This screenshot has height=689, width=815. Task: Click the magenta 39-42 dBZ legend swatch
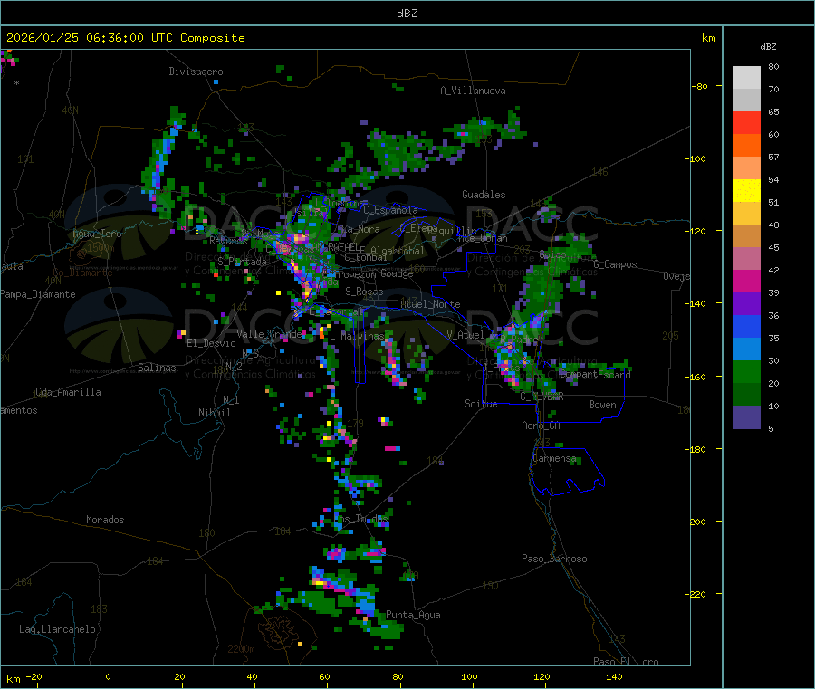[746, 281]
